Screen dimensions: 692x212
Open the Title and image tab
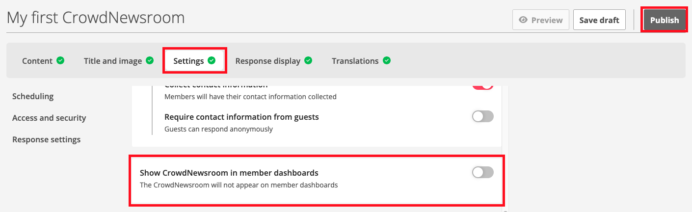113,61
